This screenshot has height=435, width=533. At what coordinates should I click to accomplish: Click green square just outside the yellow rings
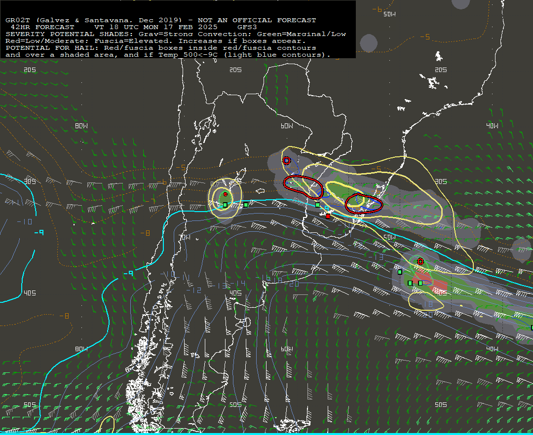[246, 205]
